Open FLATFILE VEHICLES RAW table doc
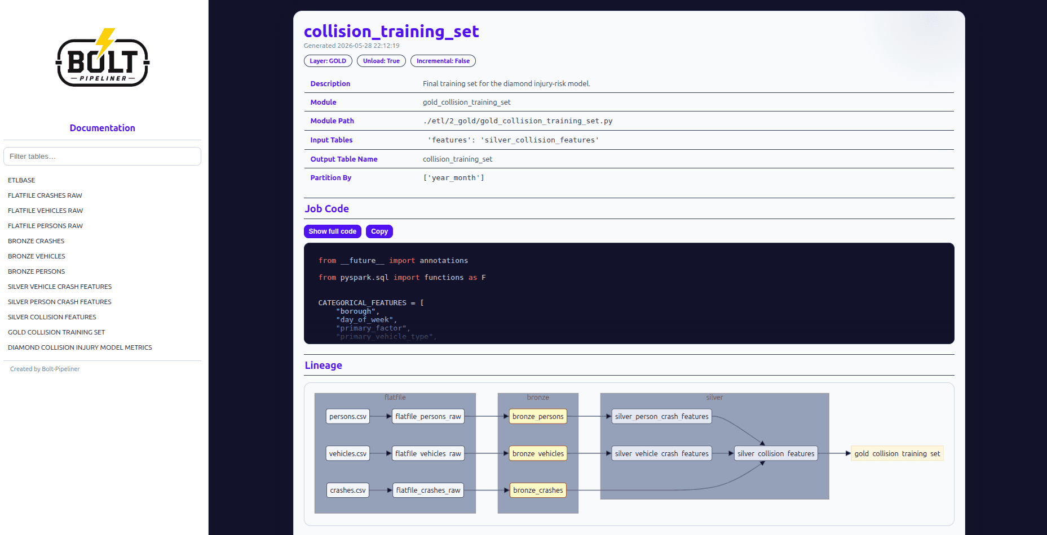Screen dimensions: 1047x535 click(45, 211)
